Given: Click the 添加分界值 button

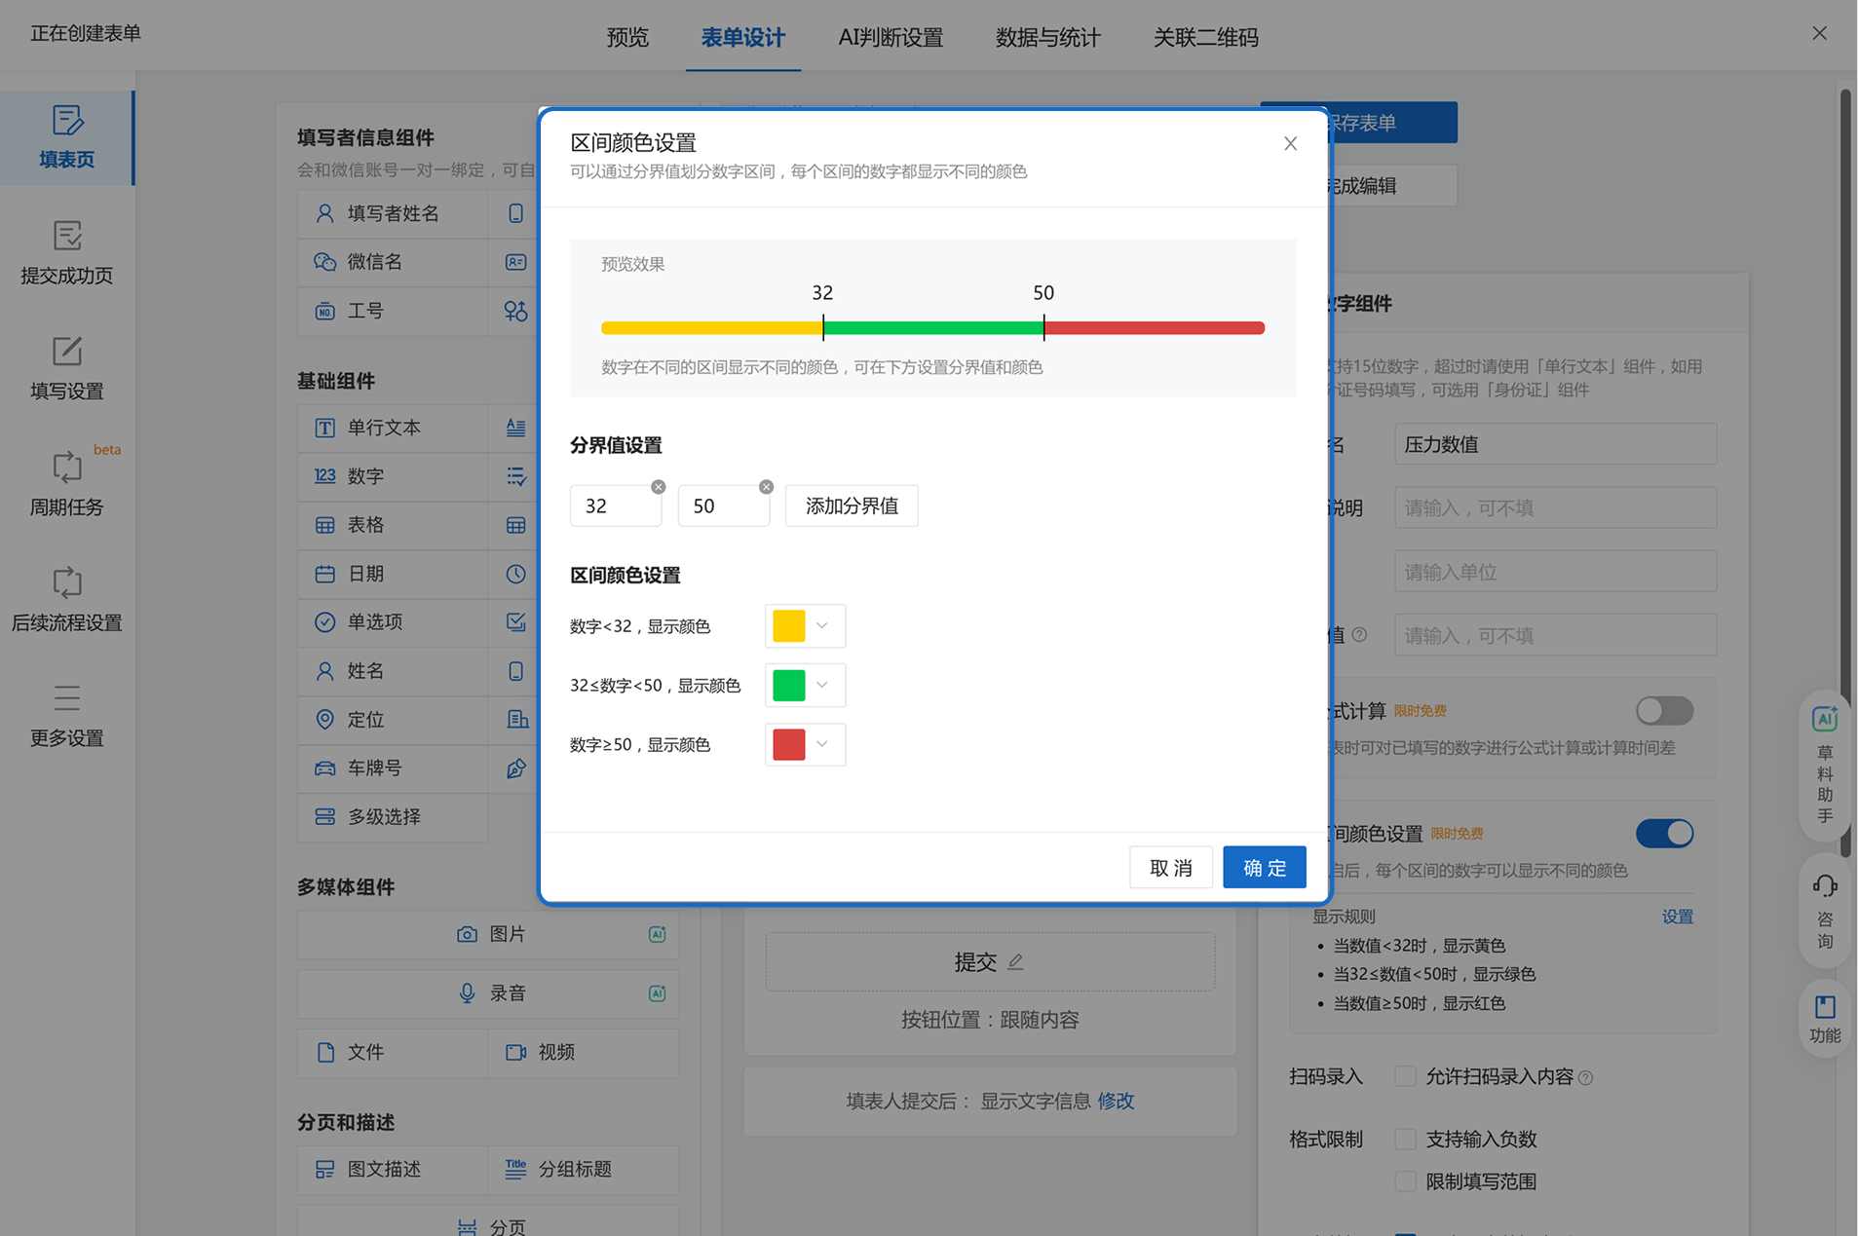Looking at the screenshot, I should (x=852, y=506).
